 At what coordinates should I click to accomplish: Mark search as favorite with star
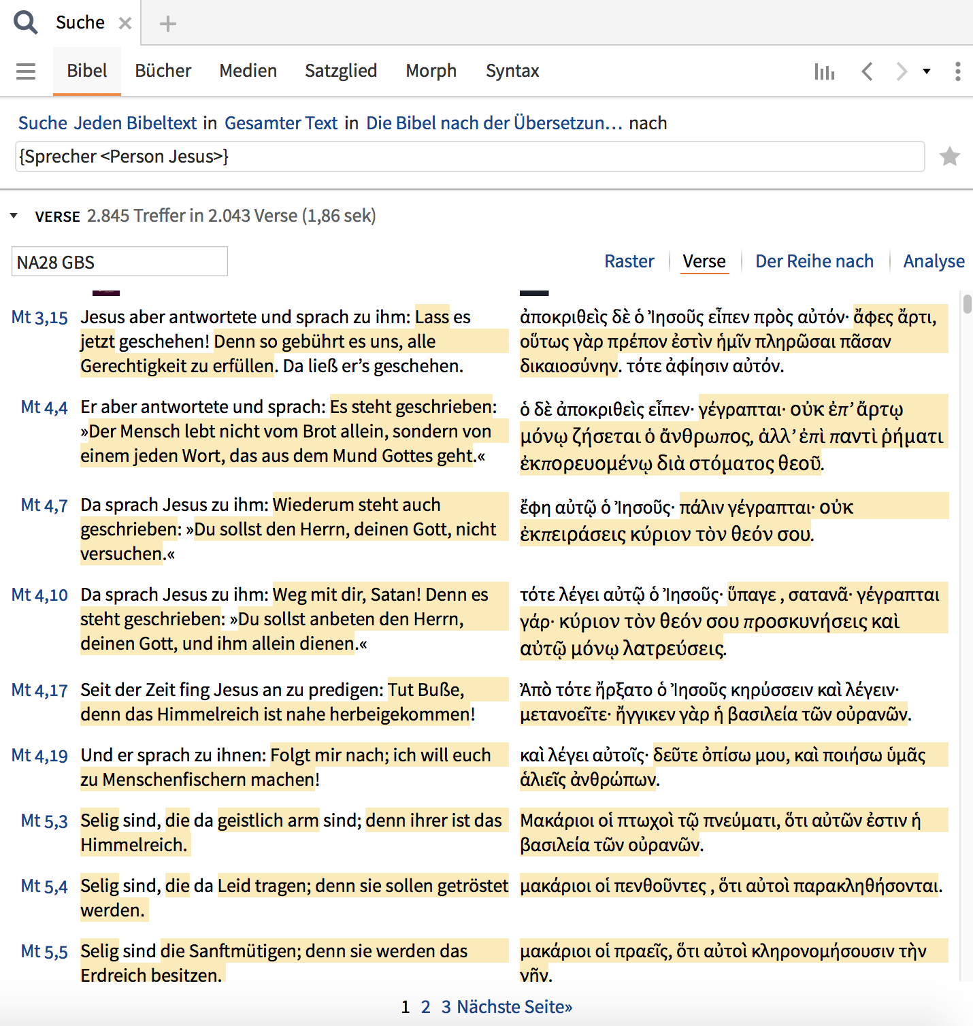[x=949, y=156]
